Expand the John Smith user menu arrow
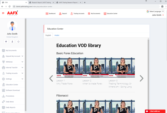 pos(163,15)
